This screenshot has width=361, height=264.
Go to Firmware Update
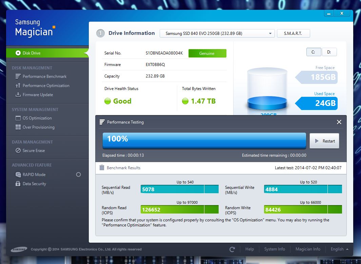pyautogui.click(x=38, y=95)
